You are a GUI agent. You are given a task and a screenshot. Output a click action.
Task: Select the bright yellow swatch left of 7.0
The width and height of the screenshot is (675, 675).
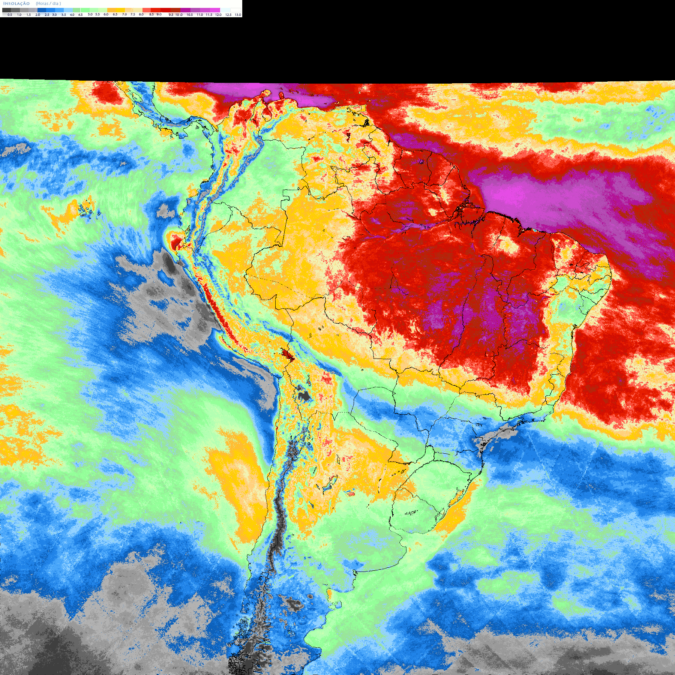pyautogui.click(x=120, y=10)
